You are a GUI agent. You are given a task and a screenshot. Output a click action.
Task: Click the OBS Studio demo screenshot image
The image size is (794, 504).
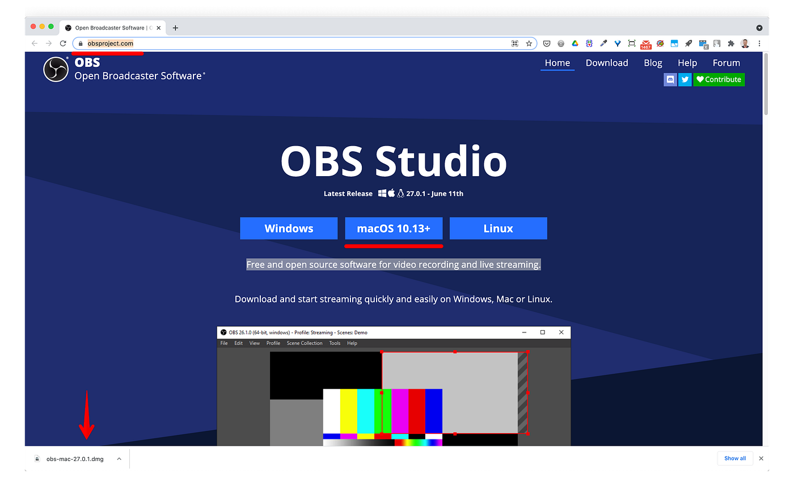(394, 386)
